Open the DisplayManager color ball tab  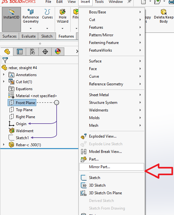pyautogui.click(x=58, y=52)
